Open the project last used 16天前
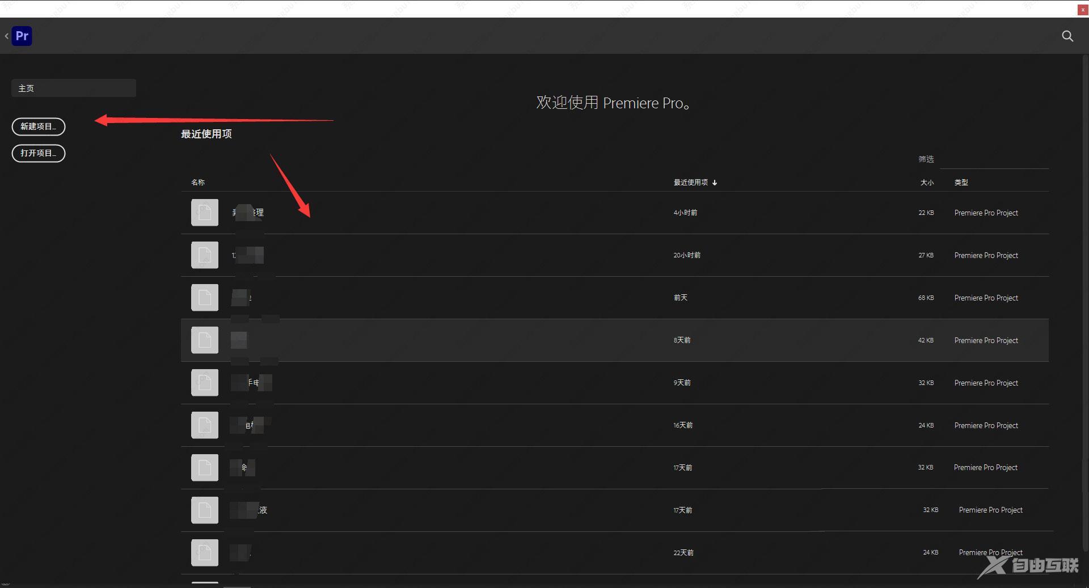 [615, 425]
